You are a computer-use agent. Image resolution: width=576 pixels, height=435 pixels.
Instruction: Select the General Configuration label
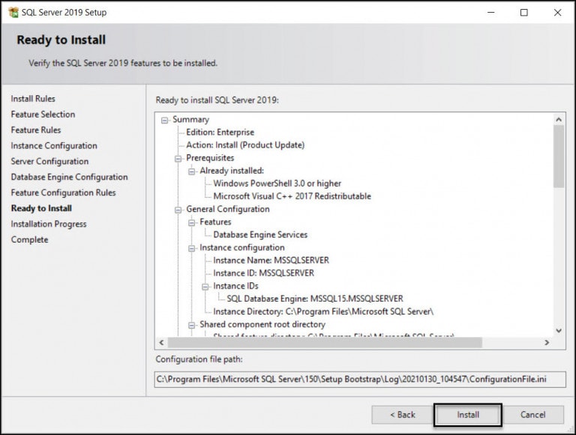(x=228, y=209)
